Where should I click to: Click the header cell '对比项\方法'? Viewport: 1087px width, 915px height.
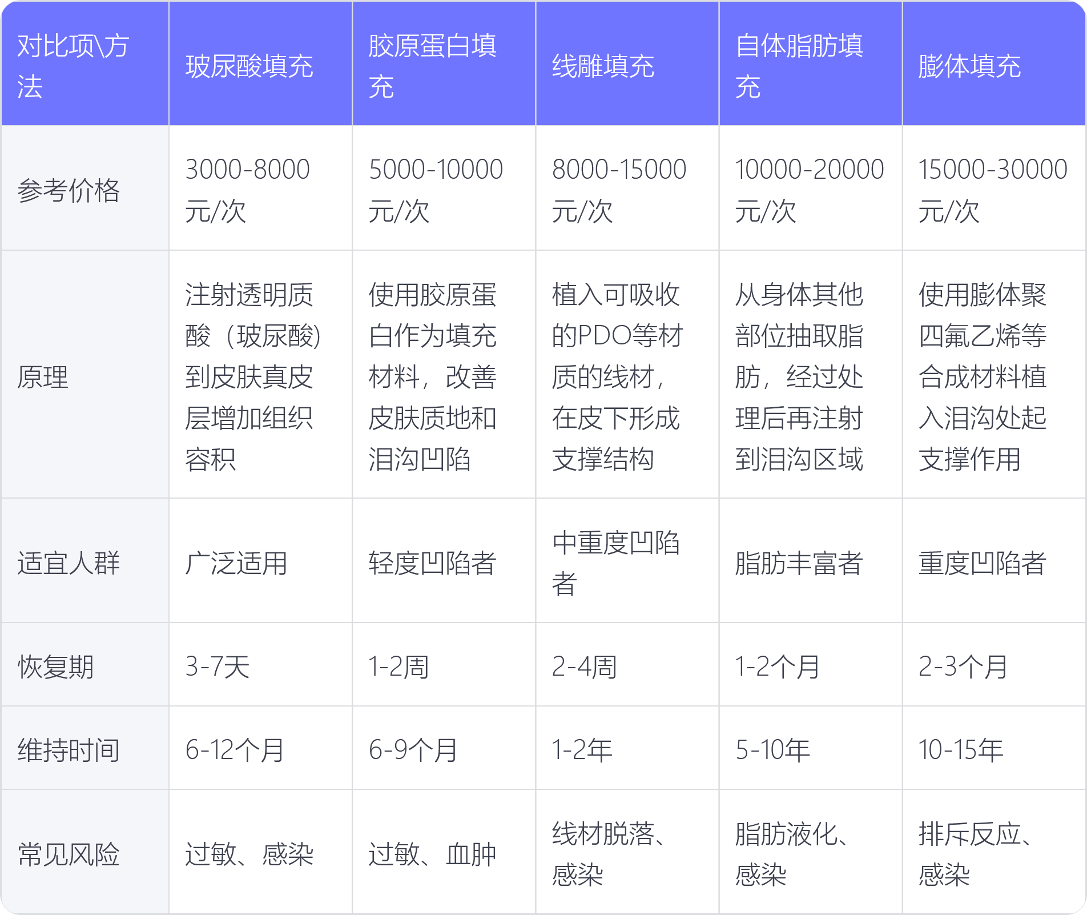pyautogui.click(x=85, y=63)
